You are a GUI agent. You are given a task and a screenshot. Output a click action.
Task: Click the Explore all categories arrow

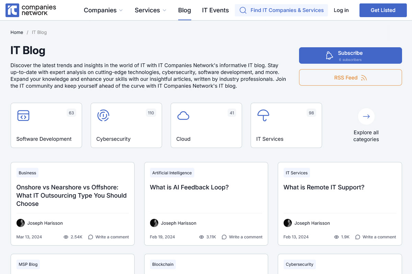point(366,116)
